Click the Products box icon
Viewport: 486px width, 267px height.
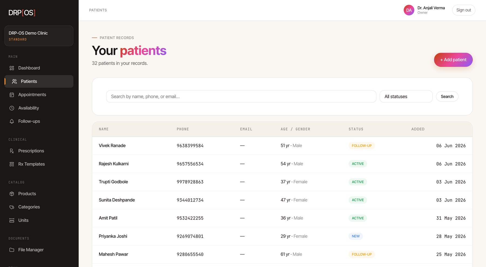(12, 194)
